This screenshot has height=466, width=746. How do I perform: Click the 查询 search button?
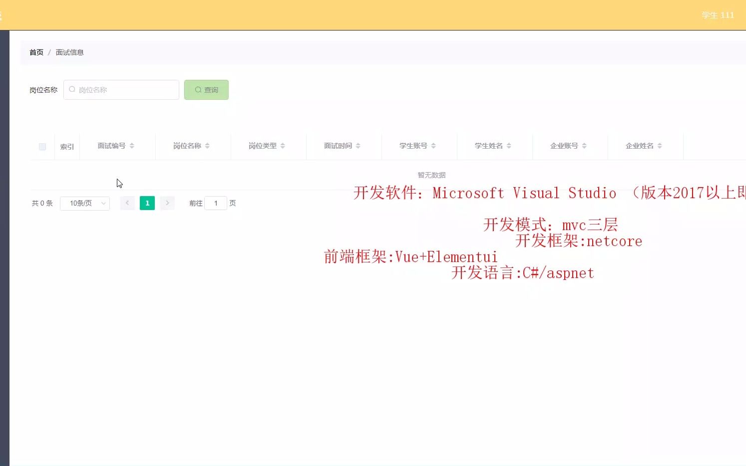pyautogui.click(x=206, y=90)
